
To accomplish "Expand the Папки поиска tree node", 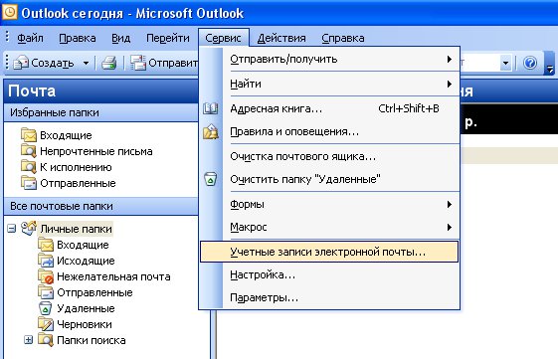I will point(29,340).
